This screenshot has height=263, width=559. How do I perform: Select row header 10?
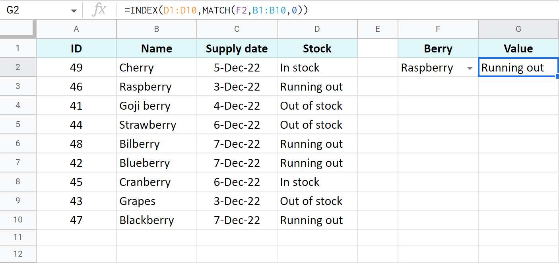click(x=18, y=220)
